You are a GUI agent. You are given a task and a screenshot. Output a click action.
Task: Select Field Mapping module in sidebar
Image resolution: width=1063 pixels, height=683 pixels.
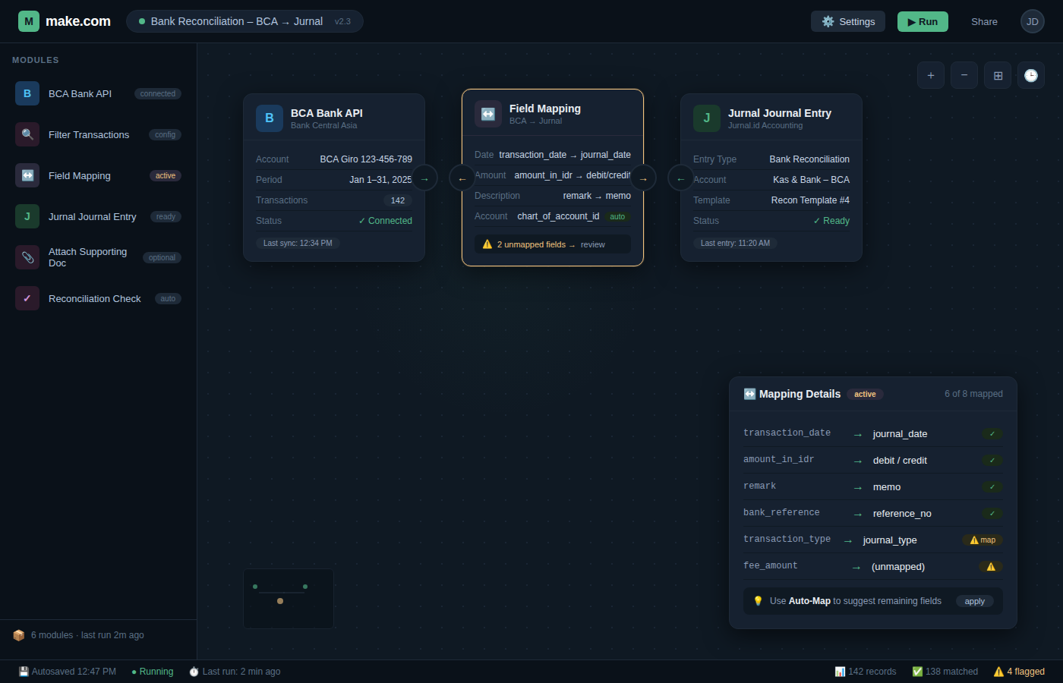98,175
